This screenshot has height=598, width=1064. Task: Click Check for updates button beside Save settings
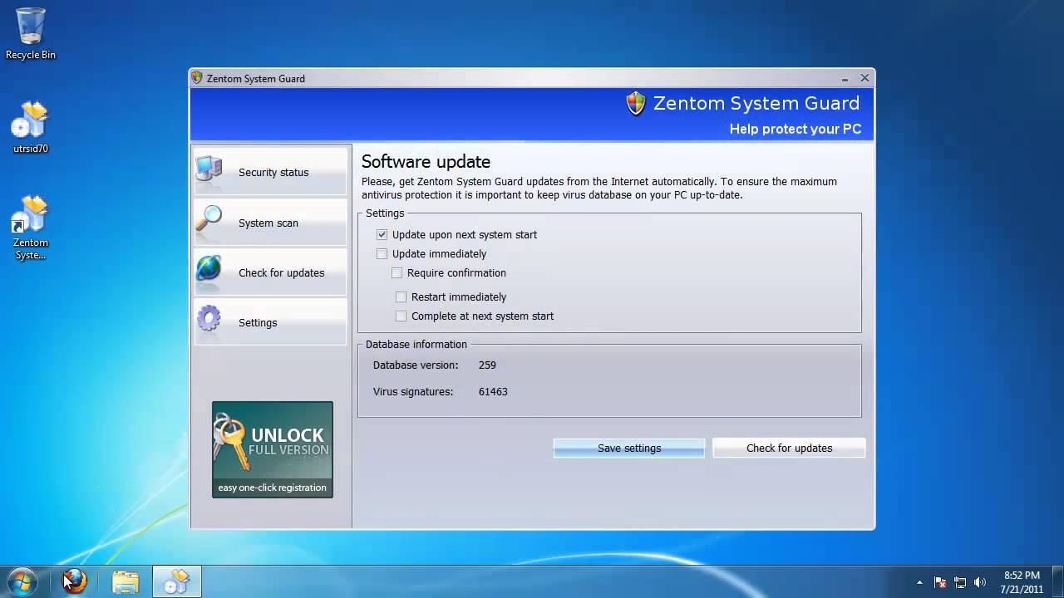(789, 448)
